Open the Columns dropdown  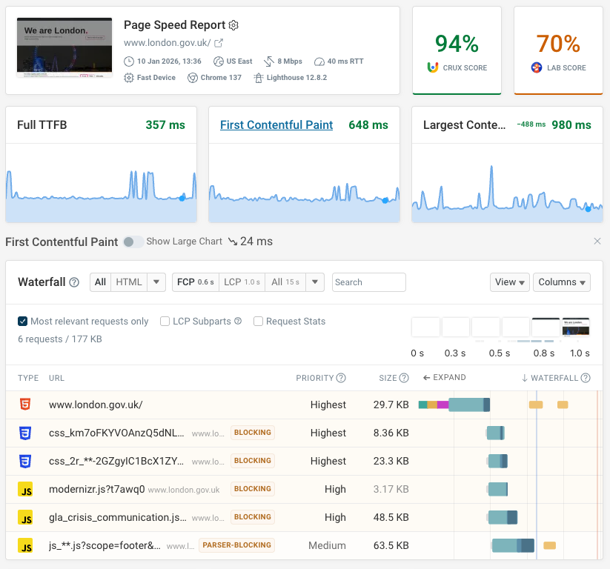click(563, 282)
